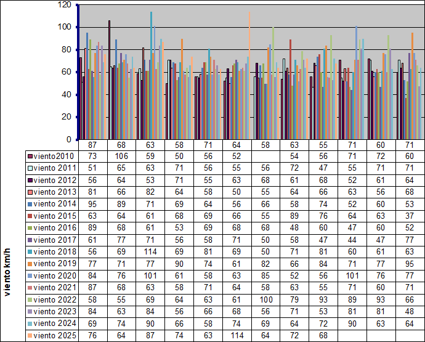Select cell 106 in the viento2010 row
This screenshot has width=425, height=342.
pyautogui.click(x=122, y=156)
